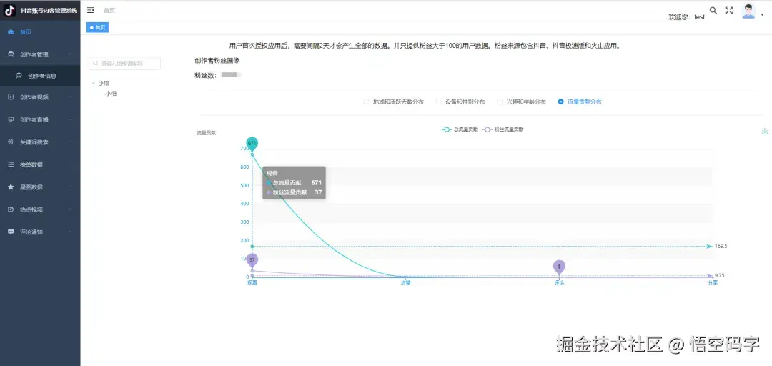Expand the 热点视频 menu chevron
The width and height of the screenshot is (772, 366).
(x=70, y=209)
